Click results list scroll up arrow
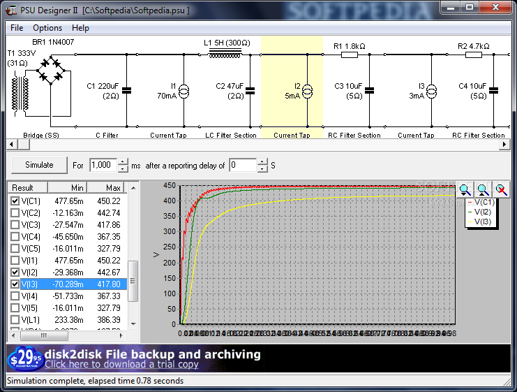 tap(133, 188)
